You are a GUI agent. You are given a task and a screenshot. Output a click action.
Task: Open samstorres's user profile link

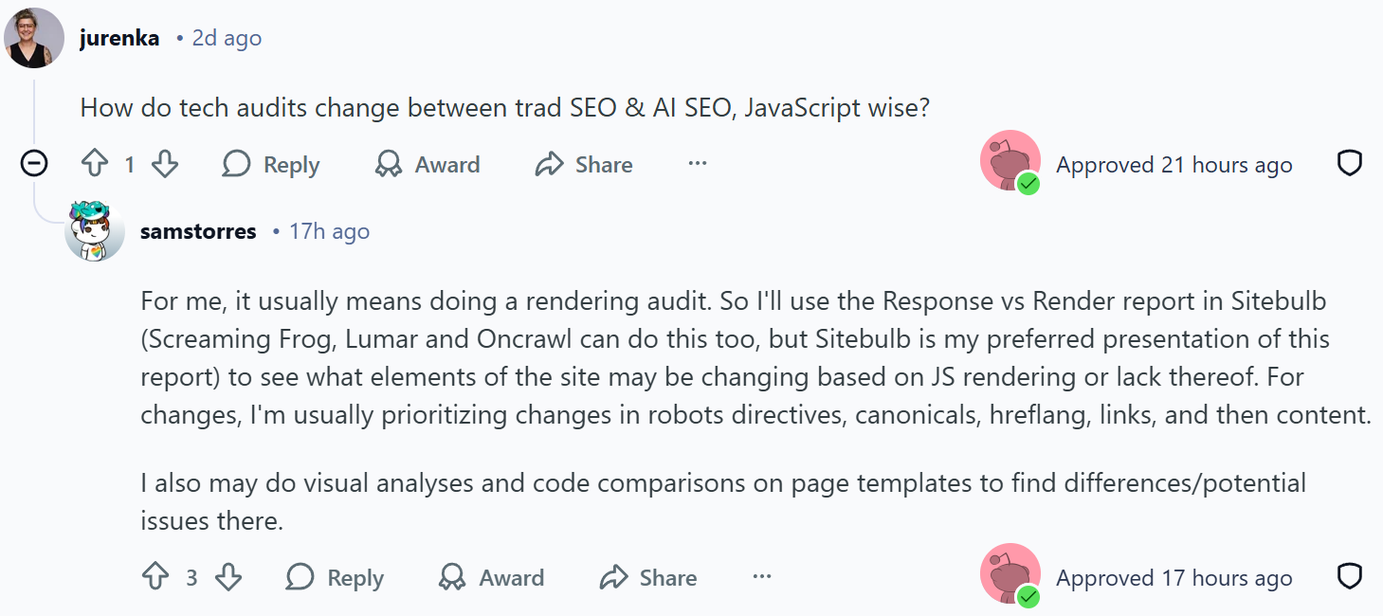(x=198, y=231)
